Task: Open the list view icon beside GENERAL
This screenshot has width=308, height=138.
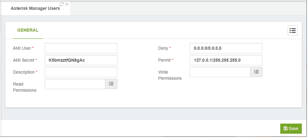Action: pos(293,31)
